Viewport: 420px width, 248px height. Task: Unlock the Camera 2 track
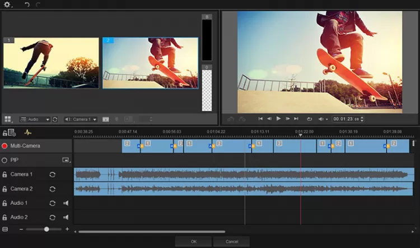click(5, 189)
